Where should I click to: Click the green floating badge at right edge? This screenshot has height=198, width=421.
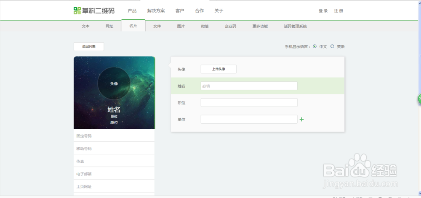click(x=419, y=99)
